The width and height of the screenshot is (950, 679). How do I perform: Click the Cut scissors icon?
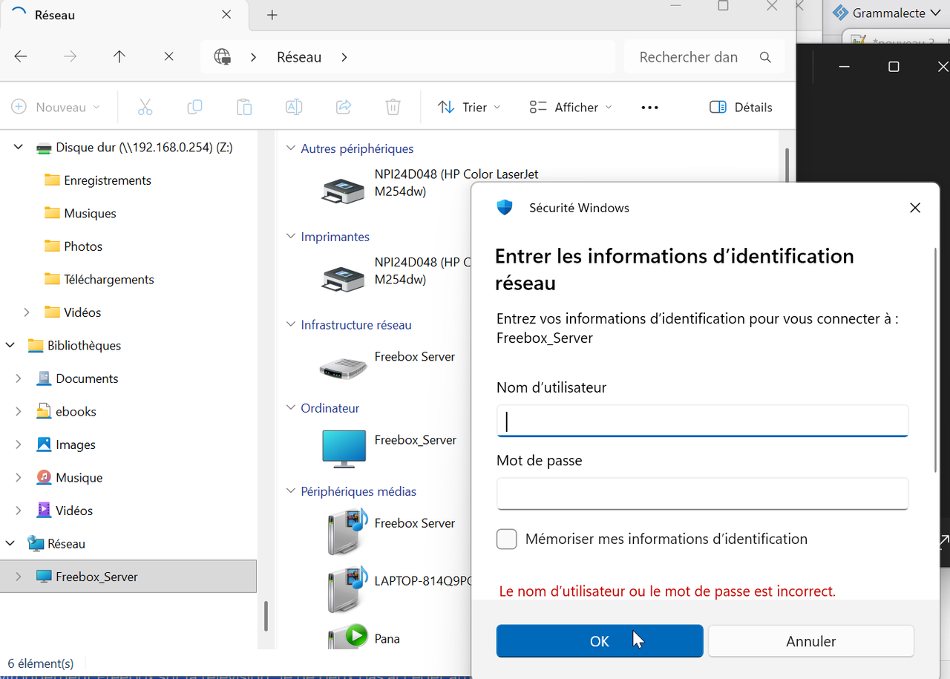tap(145, 107)
